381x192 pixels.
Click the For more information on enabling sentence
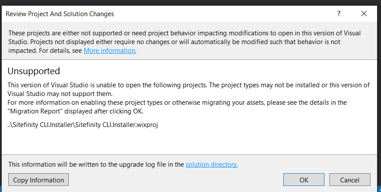coord(177,107)
